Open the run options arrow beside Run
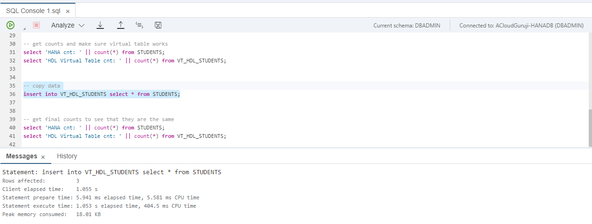 pyautogui.click(x=24, y=28)
